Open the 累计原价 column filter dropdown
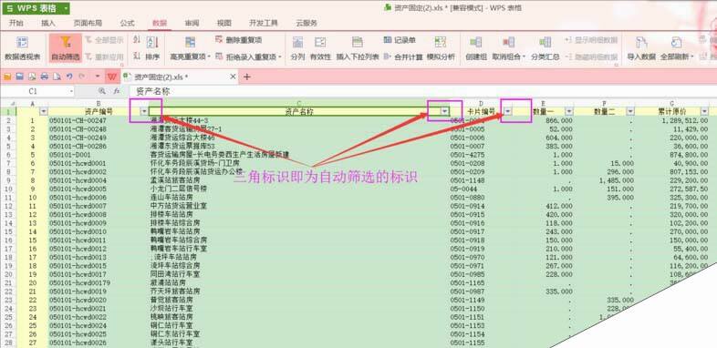Viewport: 717px width, 348px height. (704, 111)
